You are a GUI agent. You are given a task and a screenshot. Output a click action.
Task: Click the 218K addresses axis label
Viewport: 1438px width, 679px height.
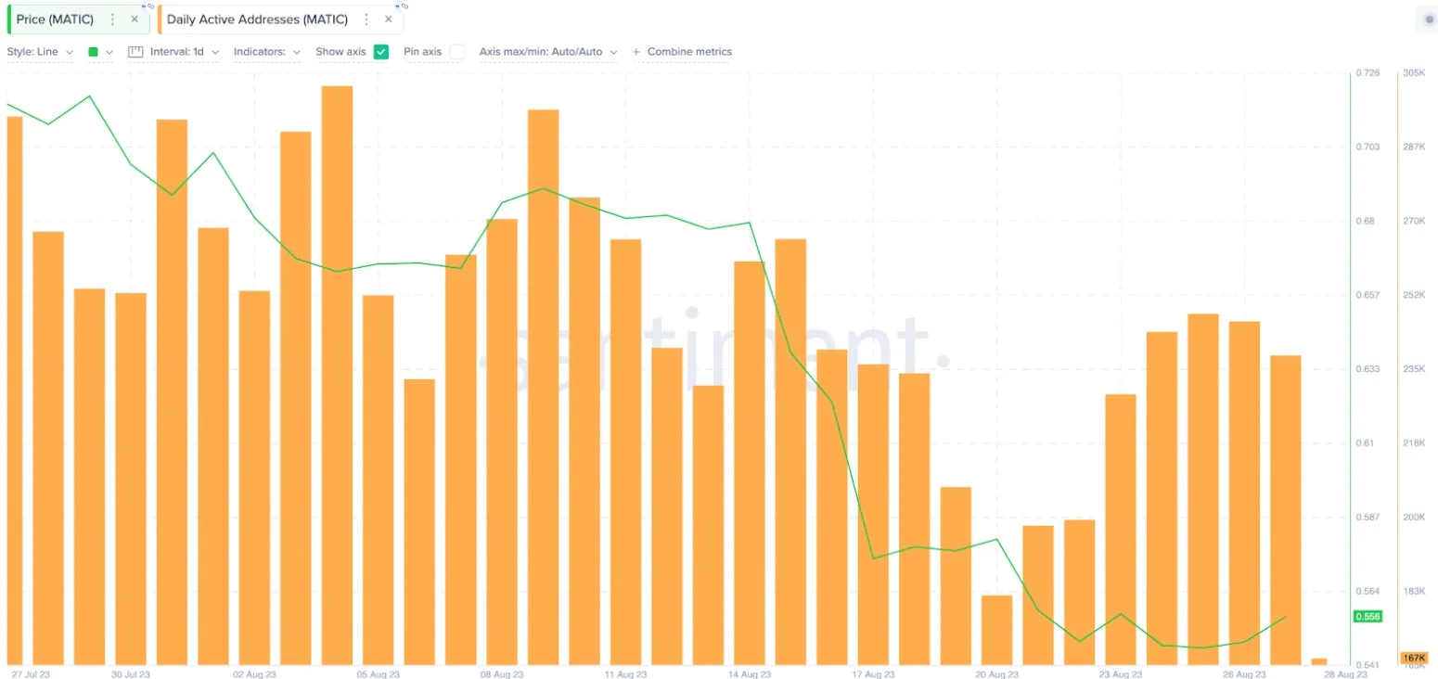click(1414, 443)
